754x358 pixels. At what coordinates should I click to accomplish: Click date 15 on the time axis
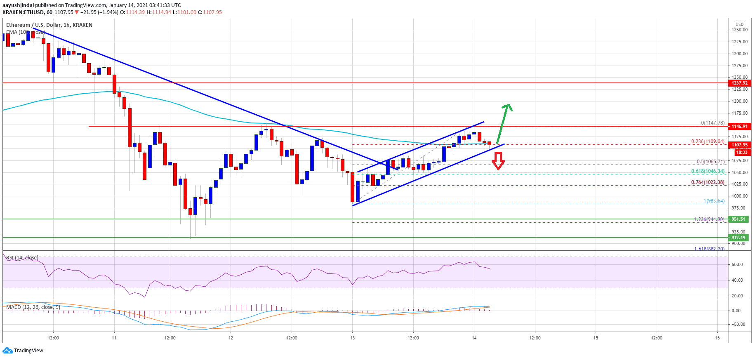[596, 338]
